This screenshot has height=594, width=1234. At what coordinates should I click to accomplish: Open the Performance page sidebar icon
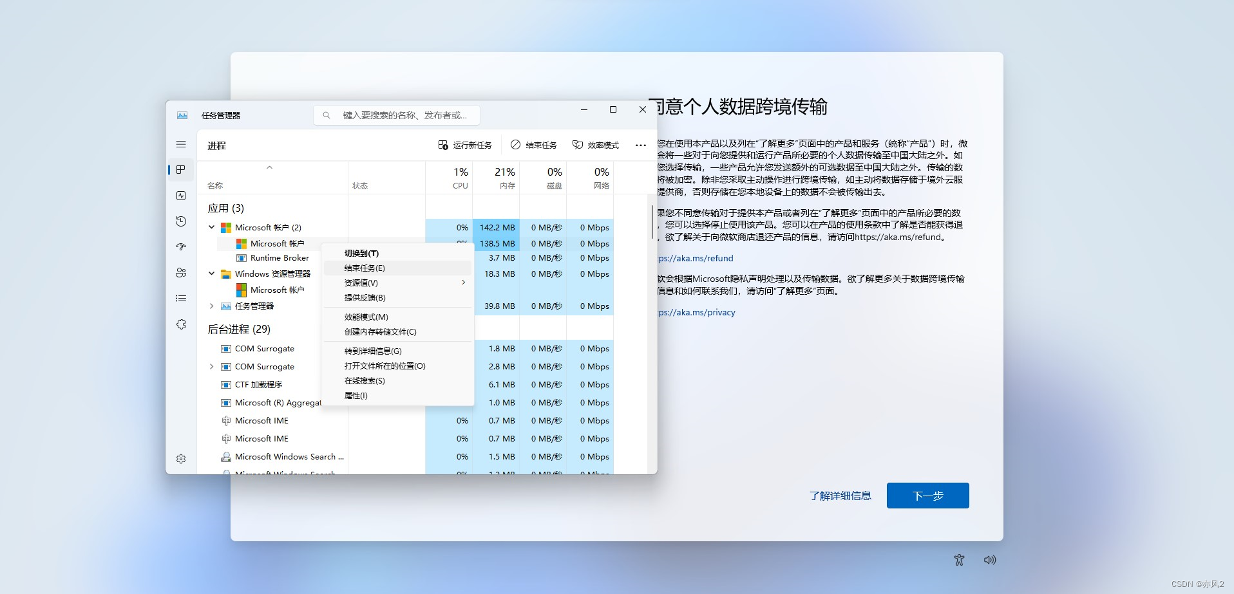pyautogui.click(x=181, y=196)
